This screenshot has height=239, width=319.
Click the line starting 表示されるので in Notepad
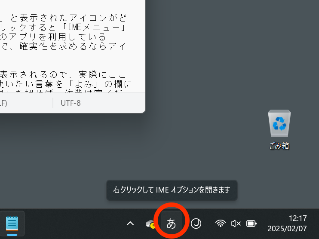coord(63,75)
